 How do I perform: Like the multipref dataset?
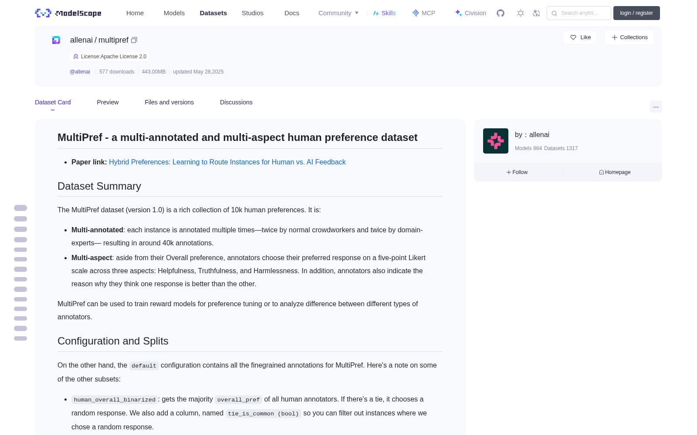[580, 37]
